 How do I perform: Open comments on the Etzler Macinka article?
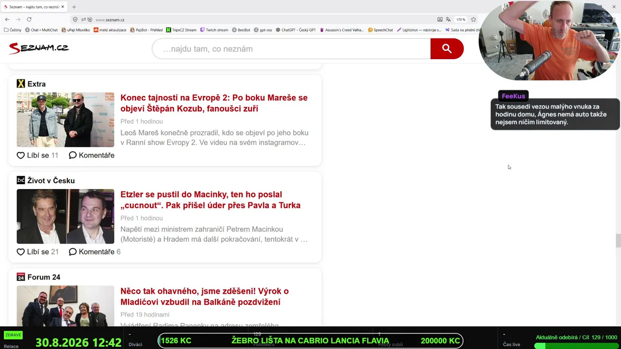pos(95,252)
